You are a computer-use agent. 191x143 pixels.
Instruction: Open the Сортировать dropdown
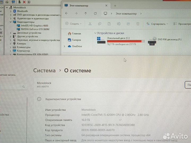point(157,24)
